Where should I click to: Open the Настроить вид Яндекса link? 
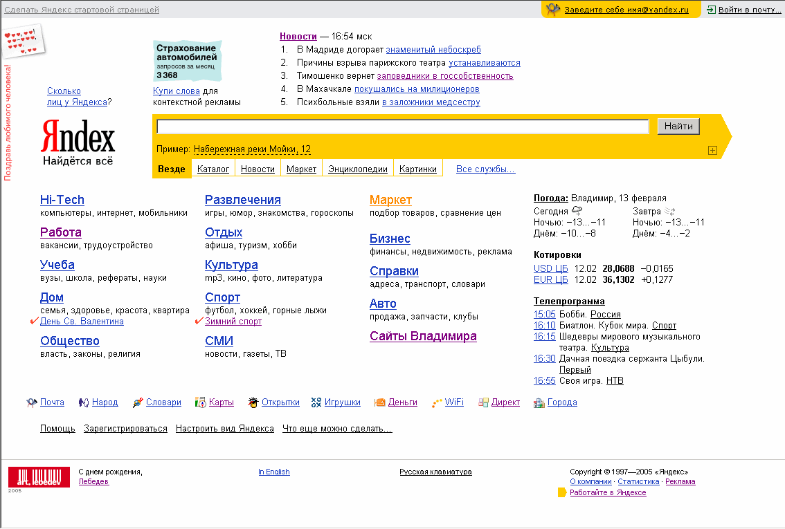pos(225,429)
